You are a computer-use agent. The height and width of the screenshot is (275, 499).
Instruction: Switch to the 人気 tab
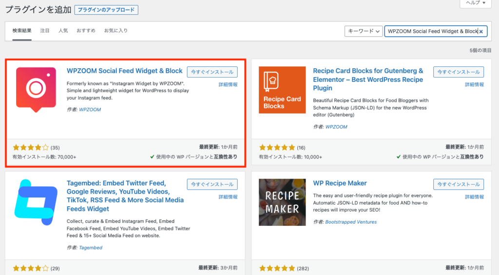tap(63, 31)
